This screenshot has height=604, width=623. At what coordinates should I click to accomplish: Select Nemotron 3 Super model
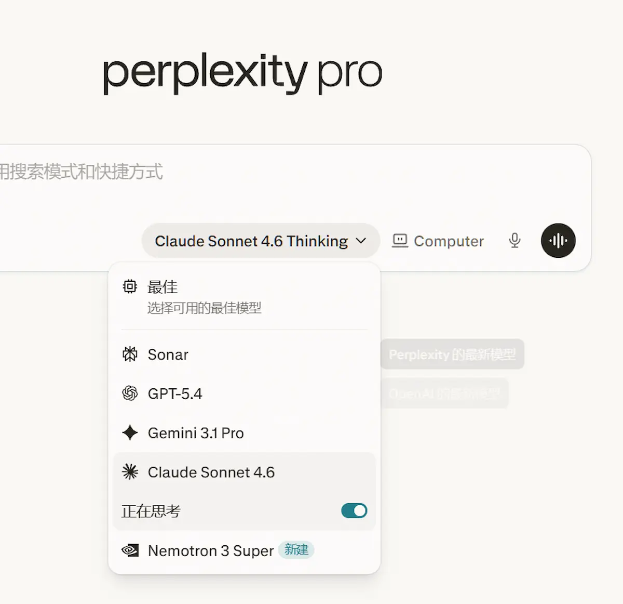click(210, 550)
